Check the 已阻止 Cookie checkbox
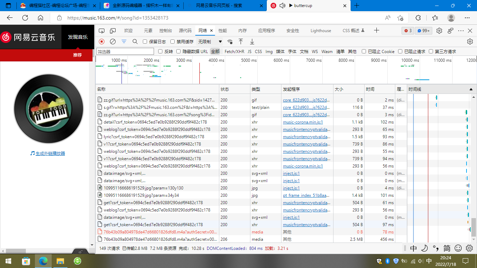The image size is (477, 268). [364, 51]
